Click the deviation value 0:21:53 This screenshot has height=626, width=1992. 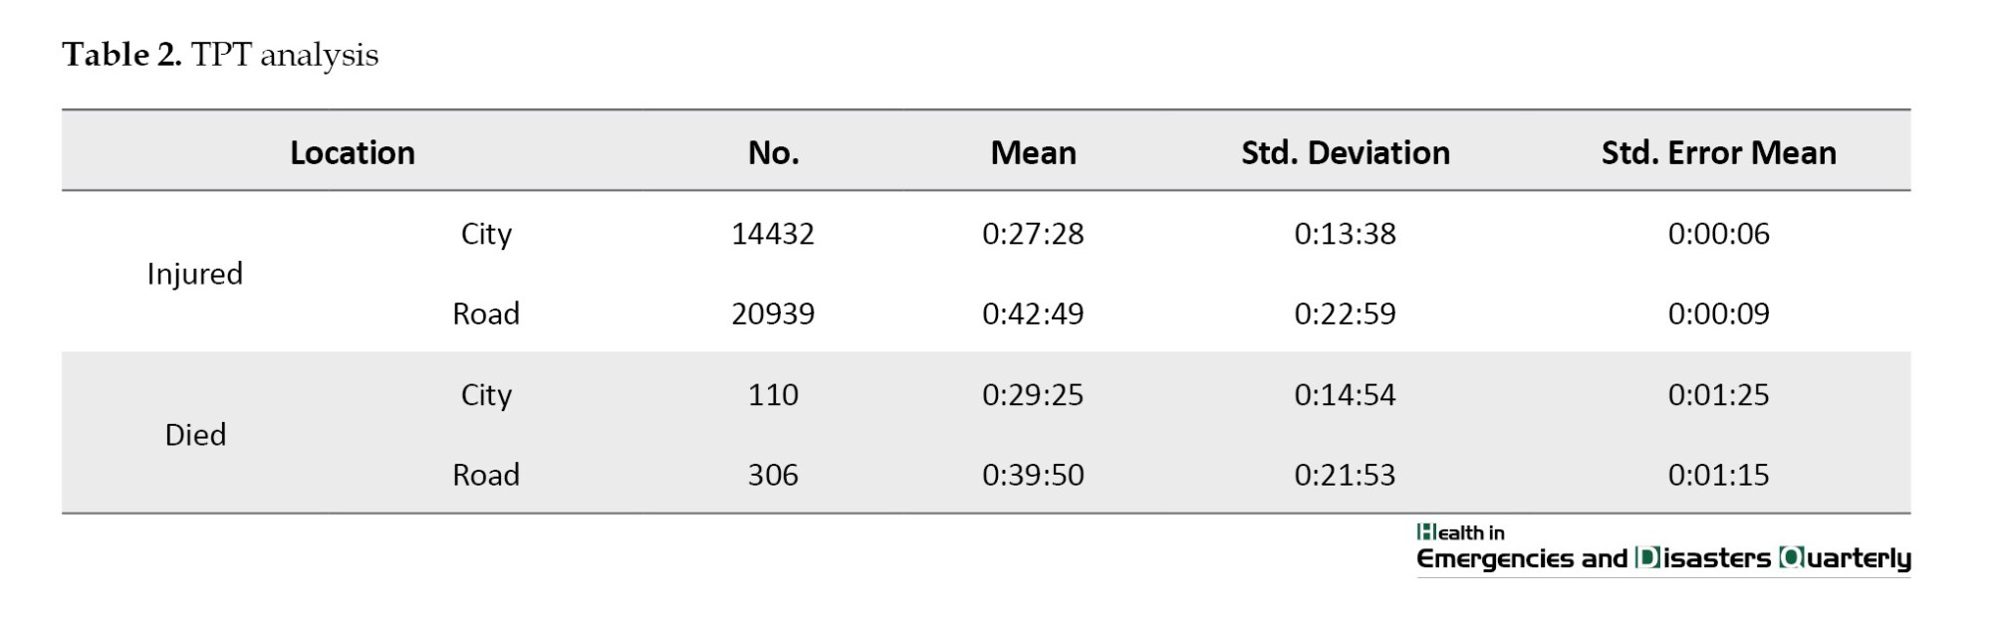click(1346, 475)
